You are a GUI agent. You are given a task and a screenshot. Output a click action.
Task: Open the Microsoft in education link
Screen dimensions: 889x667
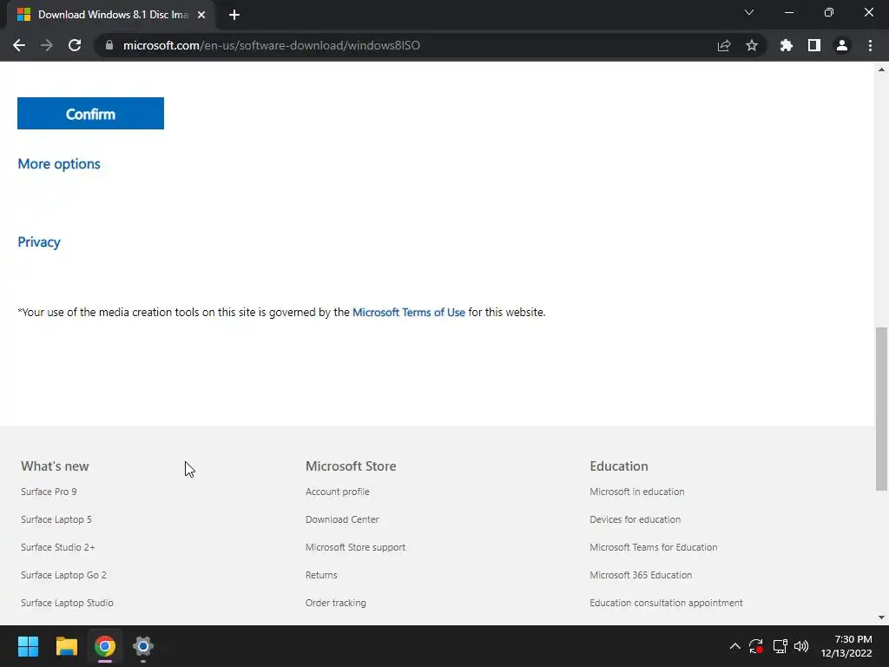636,492
